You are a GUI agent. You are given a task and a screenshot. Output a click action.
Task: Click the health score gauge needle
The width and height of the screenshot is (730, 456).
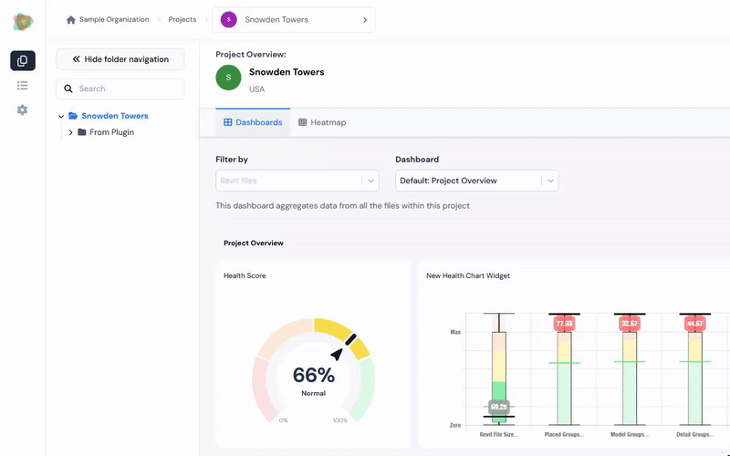tap(338, 354)
